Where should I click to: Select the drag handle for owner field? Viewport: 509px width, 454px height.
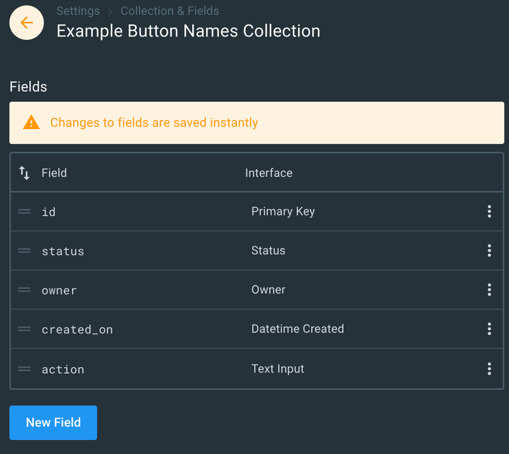pos(25,290)
